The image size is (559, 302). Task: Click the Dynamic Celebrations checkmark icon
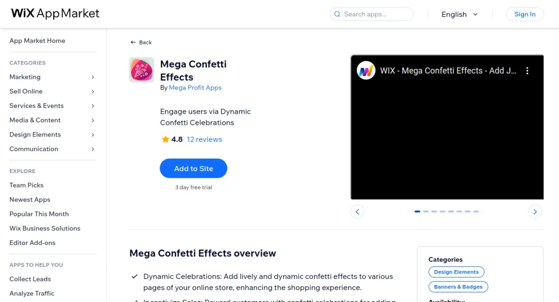click(x=135, y=276)
